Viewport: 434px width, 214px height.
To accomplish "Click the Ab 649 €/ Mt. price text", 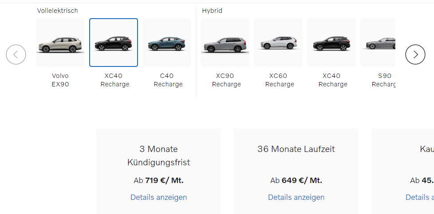I will 296,180.
